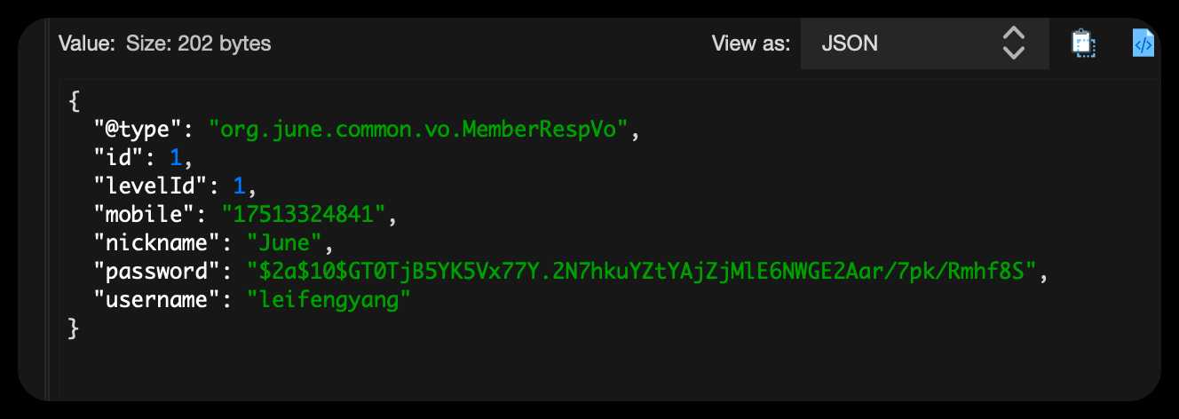Screen dimensions: 1179x419
Task: Open the View as JSON dropdown
Action: 924,43
